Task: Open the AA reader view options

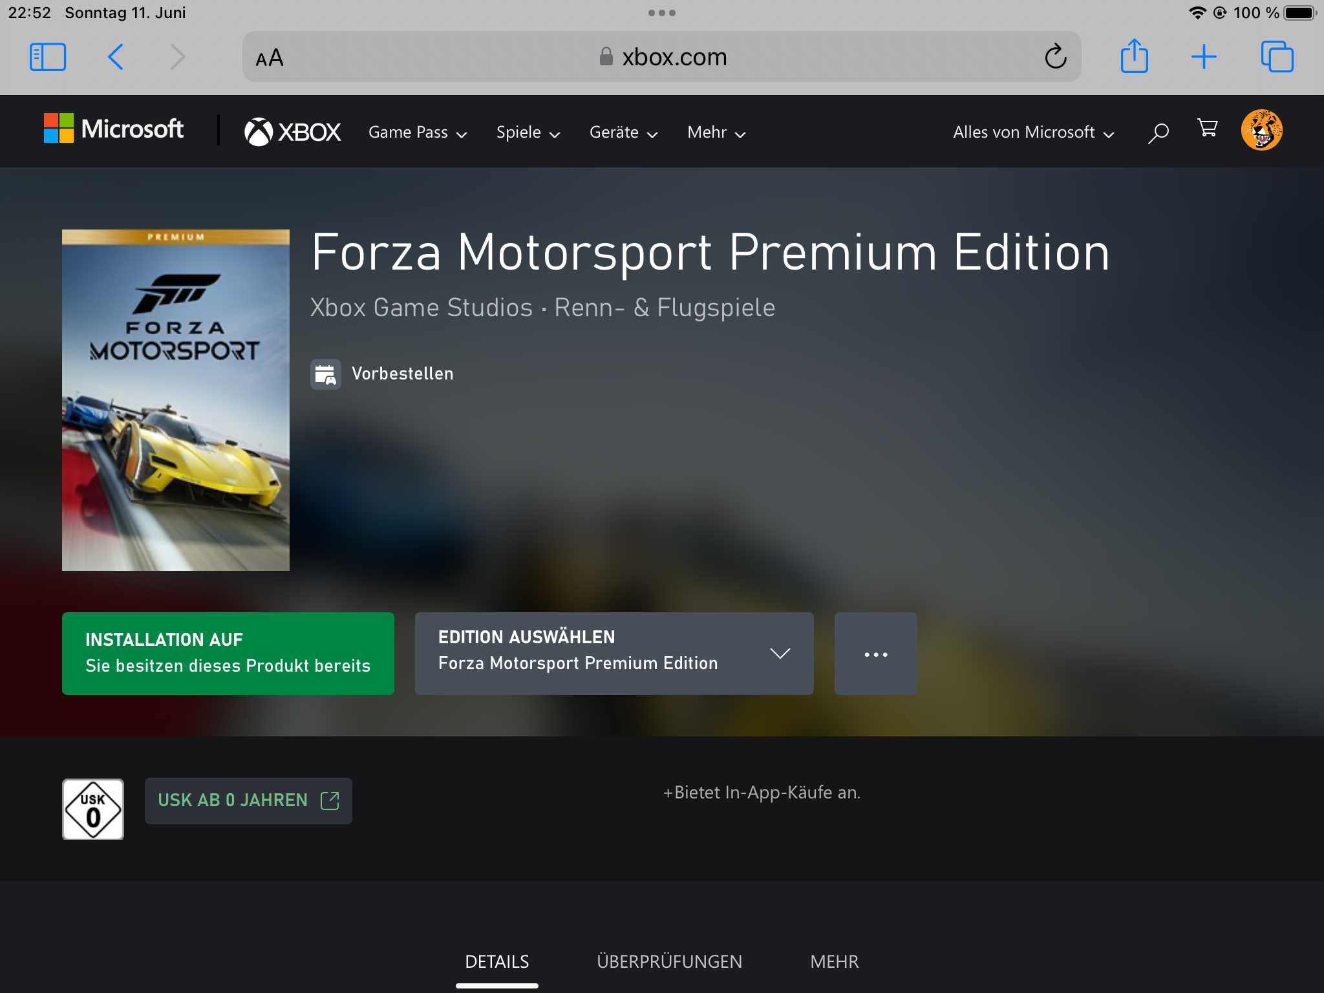Action: 270,58
